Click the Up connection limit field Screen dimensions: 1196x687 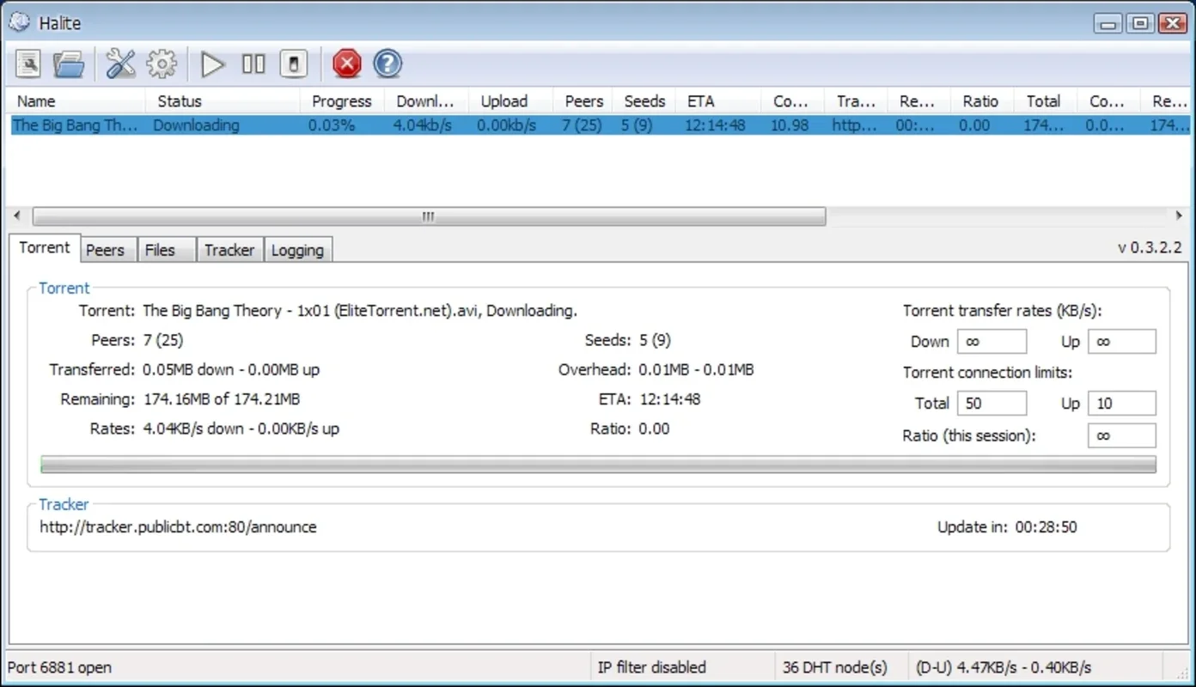(x=1121, y=403)
